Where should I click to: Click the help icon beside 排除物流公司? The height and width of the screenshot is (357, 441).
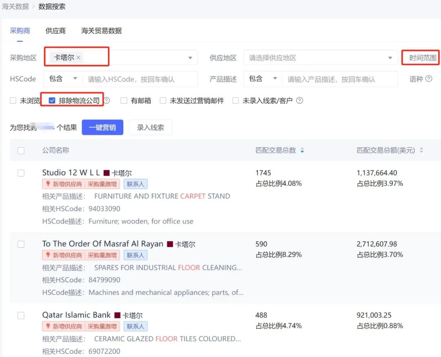(x=106, y=100)
